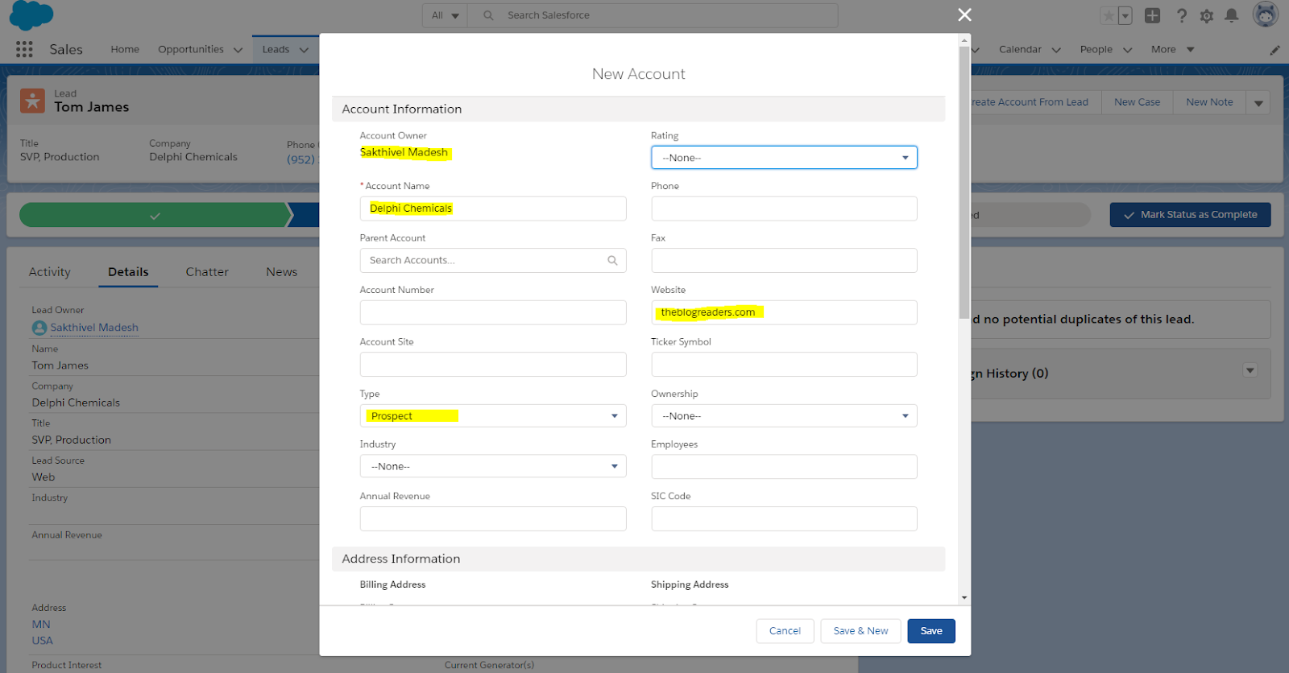1289x673 pixels.
Task: Expand the People nav chevron
Action: (1128, 50)
